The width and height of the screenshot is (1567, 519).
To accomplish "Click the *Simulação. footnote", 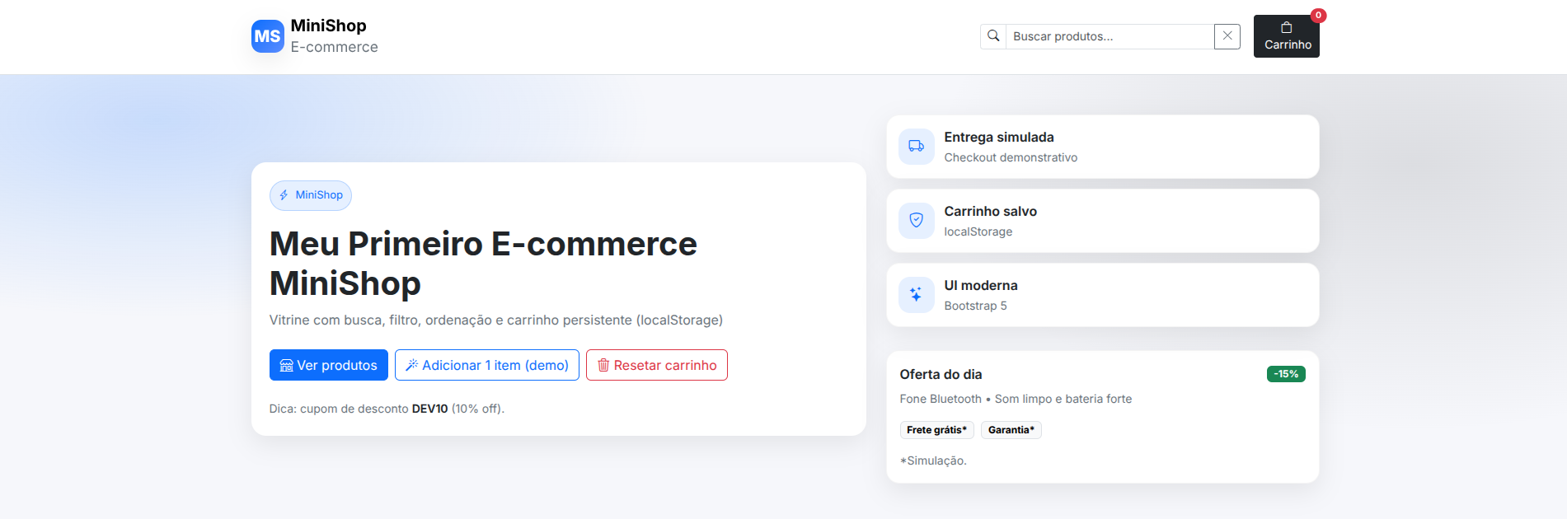I will tap(933, 461).
